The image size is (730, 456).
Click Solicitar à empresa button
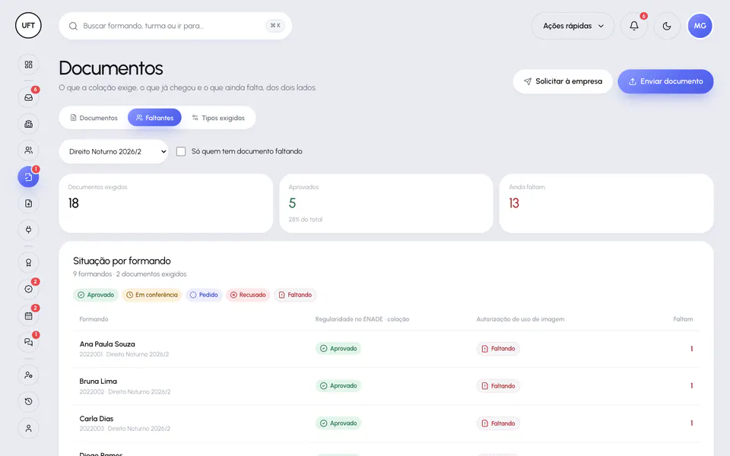tap(563, 81)
